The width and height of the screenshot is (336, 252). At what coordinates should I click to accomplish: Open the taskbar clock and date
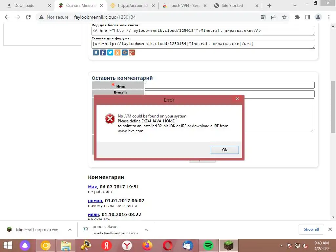point(322,246)
